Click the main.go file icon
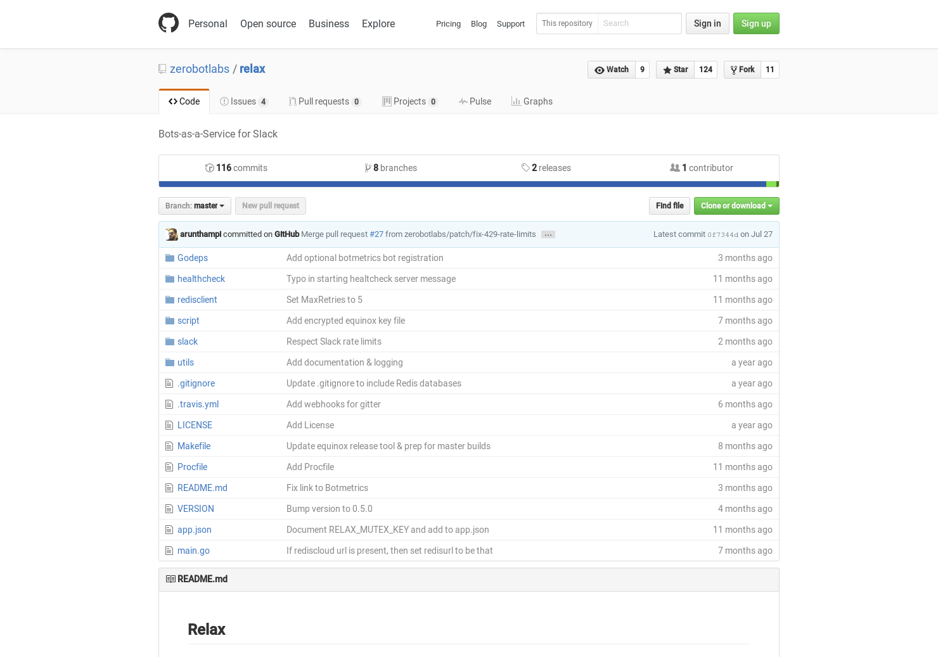Viewport: 938px width, 657px height. point(169,551)
